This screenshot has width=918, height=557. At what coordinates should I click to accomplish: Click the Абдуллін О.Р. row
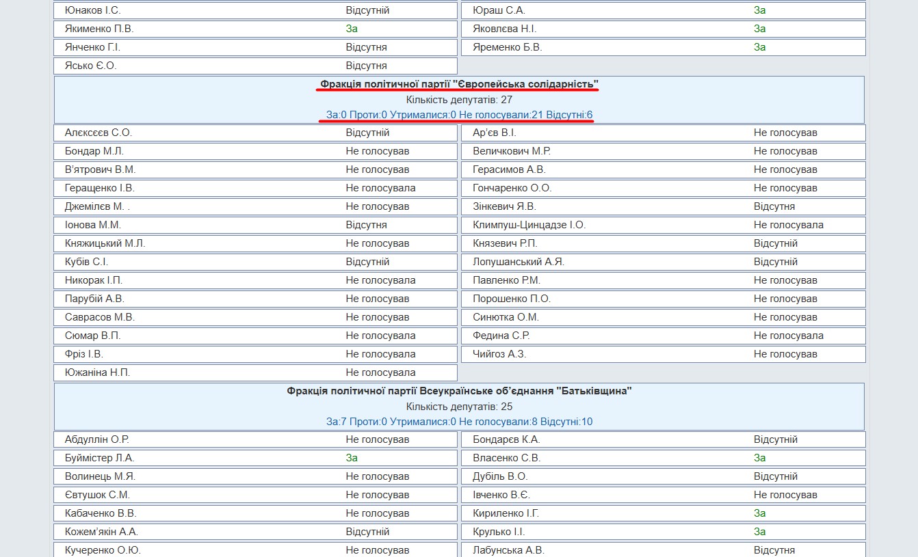tap(255, 439)
